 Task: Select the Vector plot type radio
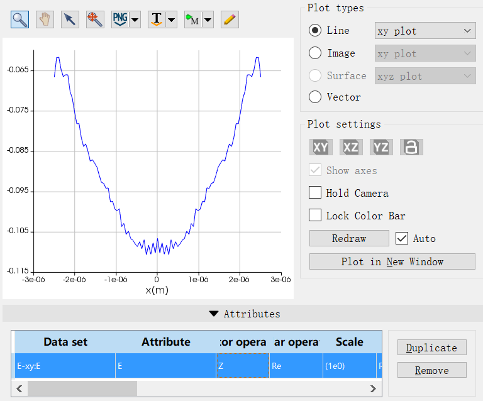coord(315,97)
